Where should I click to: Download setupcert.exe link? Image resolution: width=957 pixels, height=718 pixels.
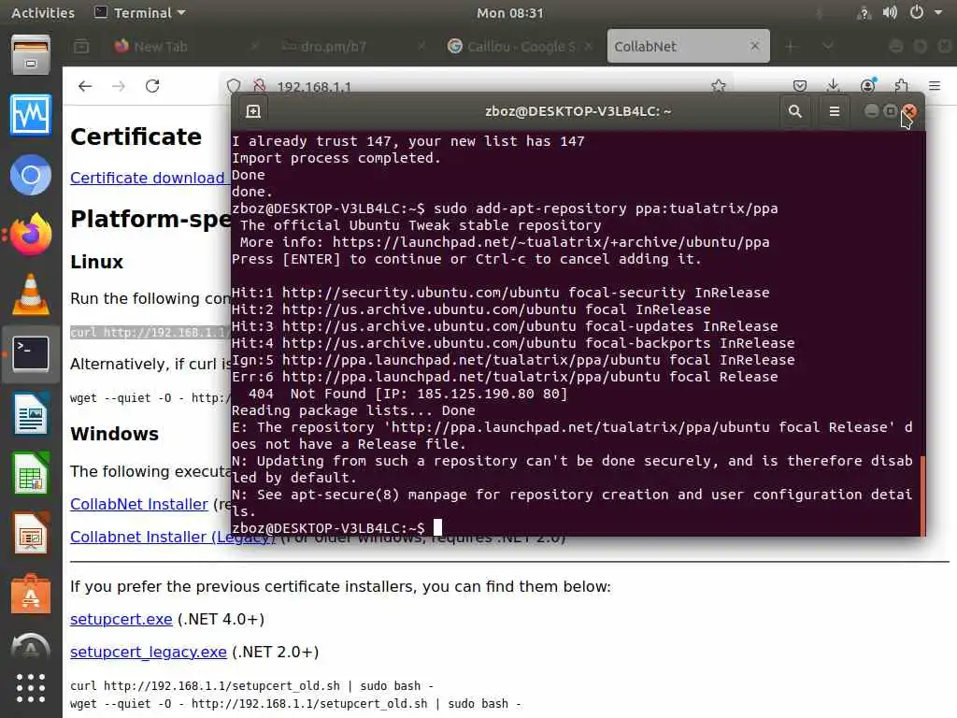[x=121, y=619]
